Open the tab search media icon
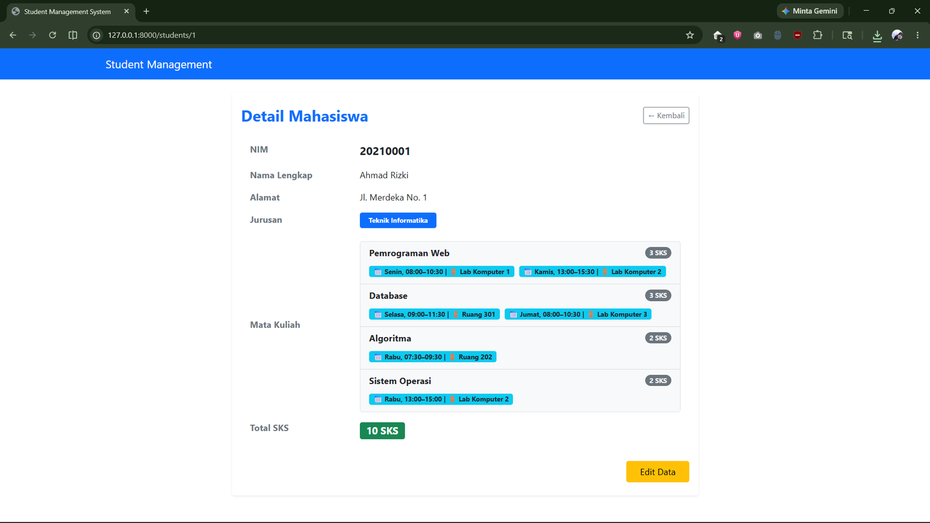This screenshot has height=523, width=930. point(847,35)
